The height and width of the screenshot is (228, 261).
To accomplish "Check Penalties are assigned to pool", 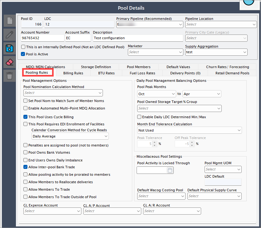I will click(x=25, y=145).
